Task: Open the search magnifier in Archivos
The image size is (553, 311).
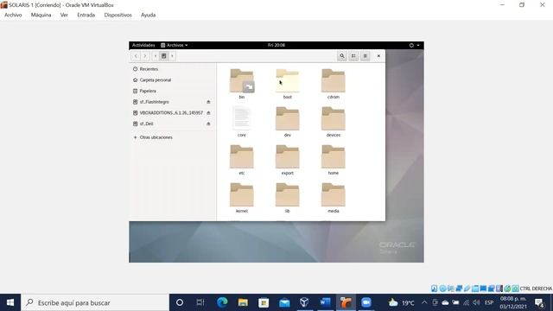Action: click(x=342, y=56)
